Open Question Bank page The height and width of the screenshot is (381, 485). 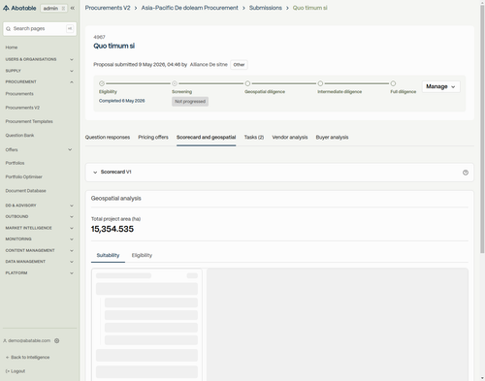click(x=19, y=136)
